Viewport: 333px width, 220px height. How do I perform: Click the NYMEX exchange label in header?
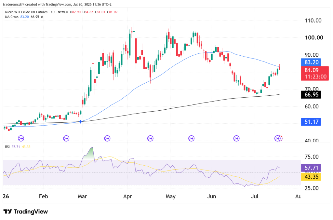(63, 12)
